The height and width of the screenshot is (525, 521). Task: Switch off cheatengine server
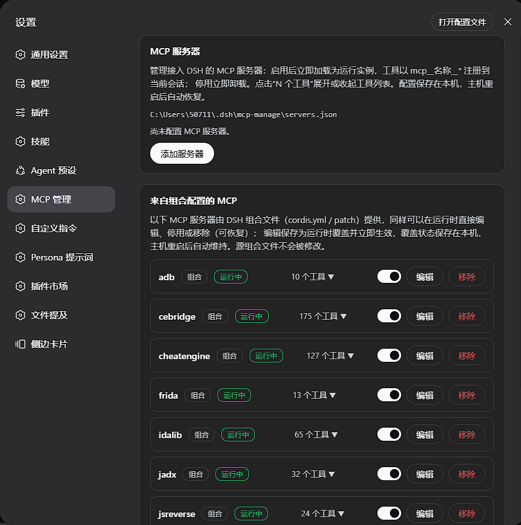click(x=389, y=355)
